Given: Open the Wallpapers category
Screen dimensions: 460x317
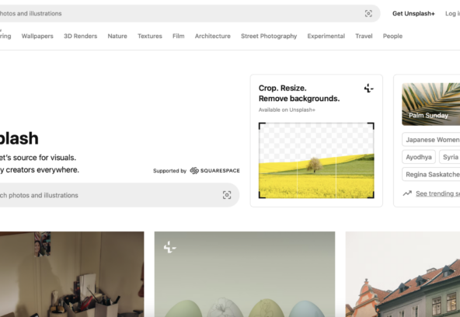Looking at the screenshot, I should tap(37, 36).
